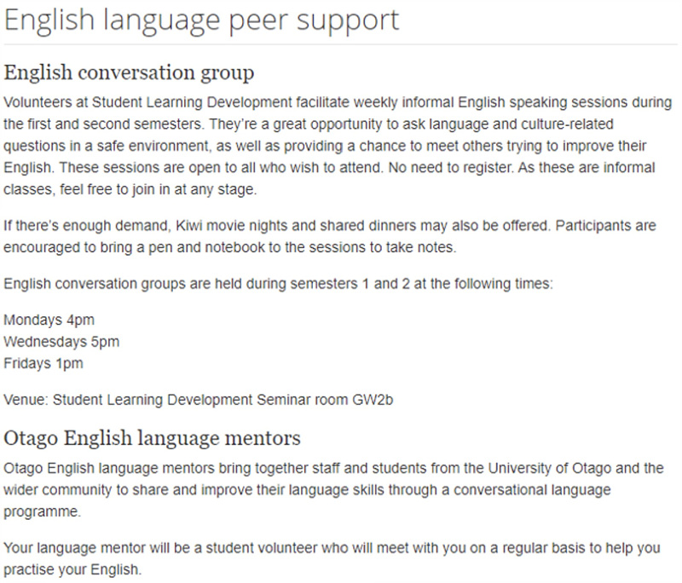Click the English language peer support title
The width and height of the screenshot is (682, 583).
[x=201, y=21]
